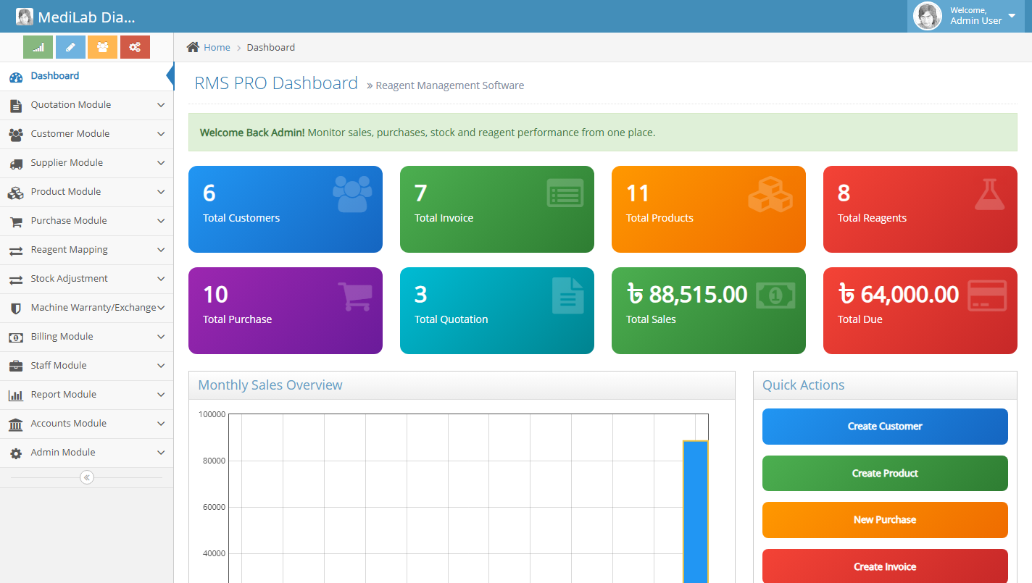The height and width of the screenshot is (583, 1032).
Task: Expand Admin Module chevron
Action: pyautogui.click(x=161, y=453)
